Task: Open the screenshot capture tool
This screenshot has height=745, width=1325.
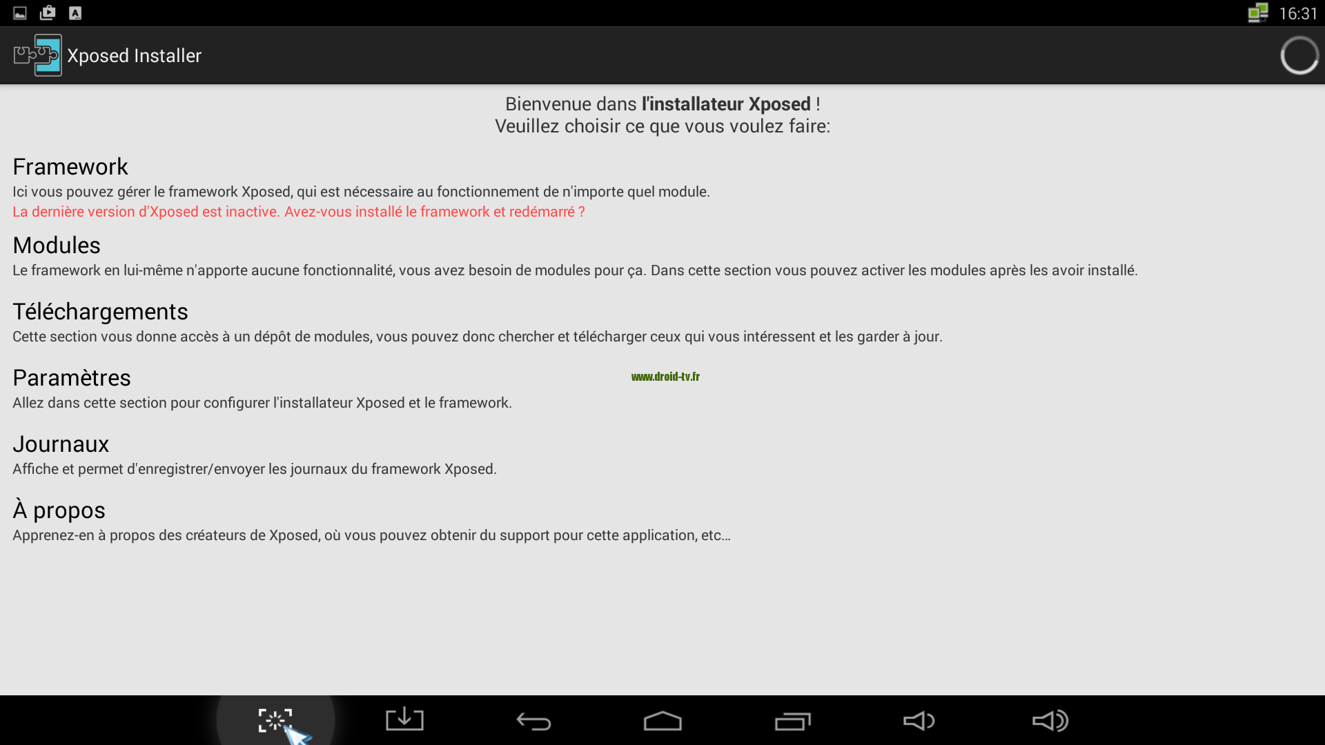Action: tap(275, 719)
